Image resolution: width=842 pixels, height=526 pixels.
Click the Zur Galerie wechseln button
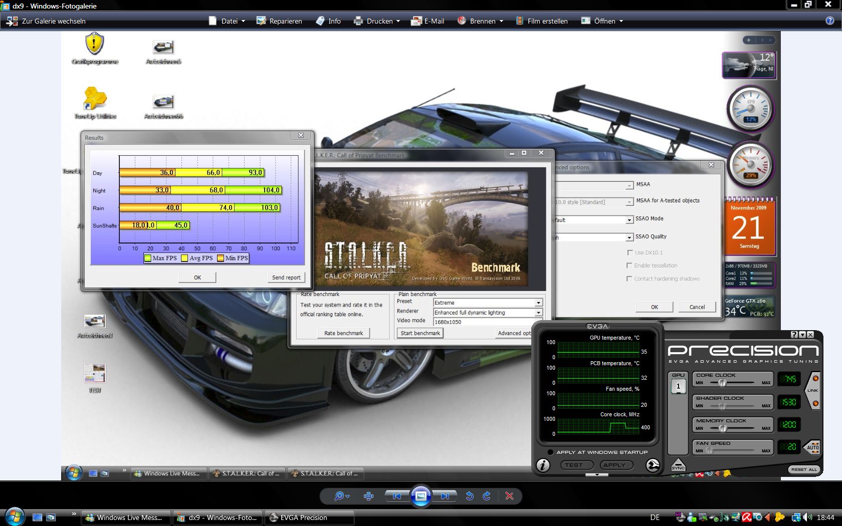click(x=46, y=21)
